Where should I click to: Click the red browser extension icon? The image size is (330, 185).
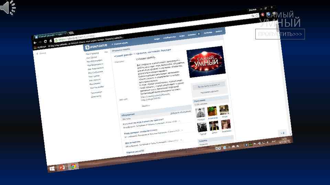(262, 15)
